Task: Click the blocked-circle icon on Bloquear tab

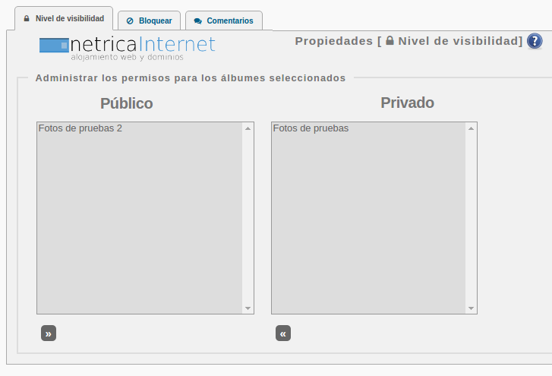Action: coord(130,21)
